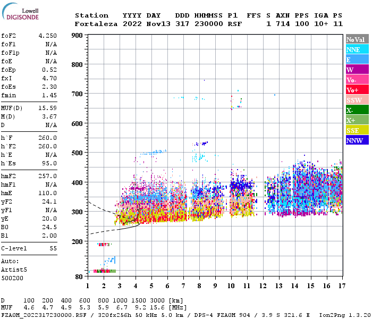Click the 10 MHz frequency axis label
Screen dimensions: 372x319
pyautogui.click(x=231, y=286)
